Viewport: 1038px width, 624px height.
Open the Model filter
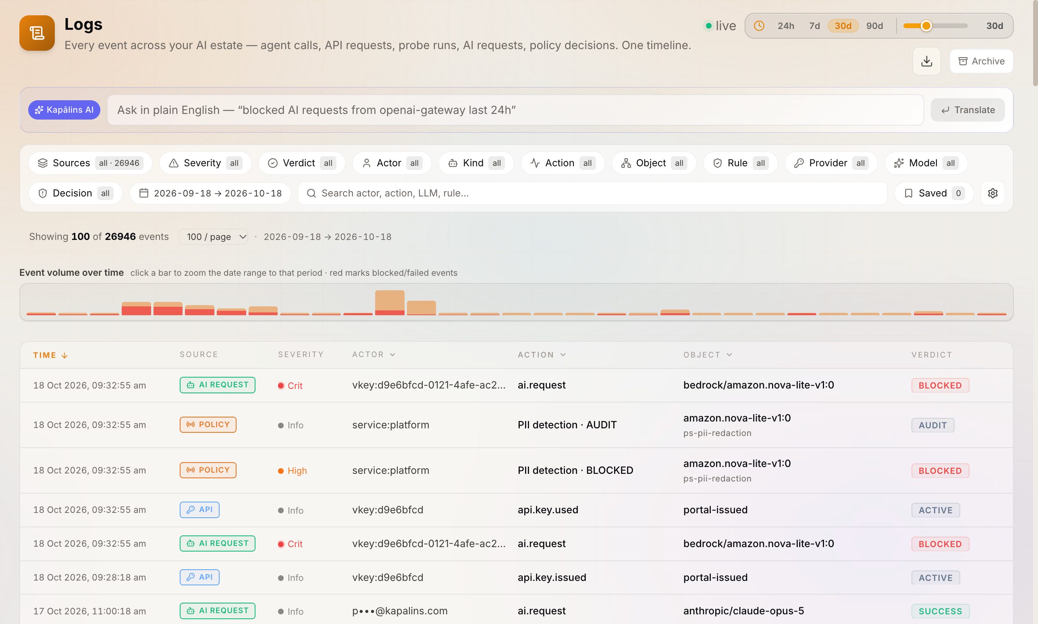926,163
